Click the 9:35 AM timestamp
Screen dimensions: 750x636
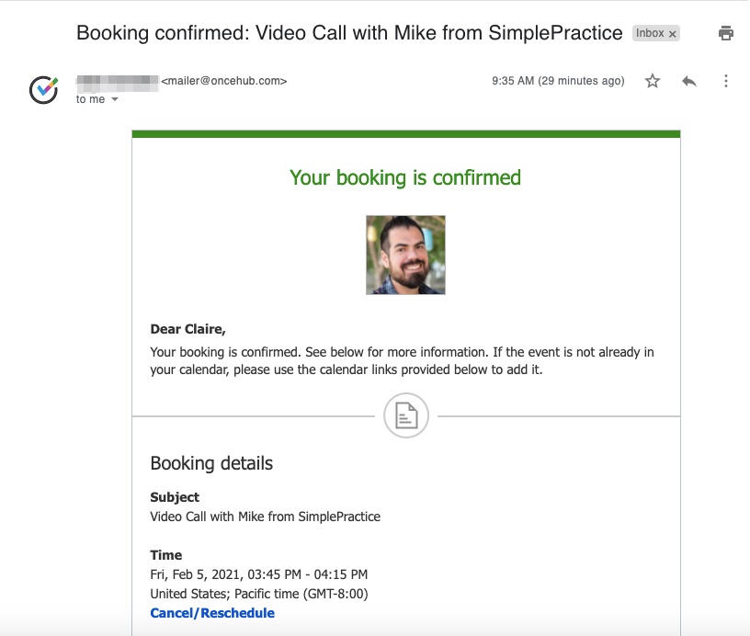[x=512, y=81]
